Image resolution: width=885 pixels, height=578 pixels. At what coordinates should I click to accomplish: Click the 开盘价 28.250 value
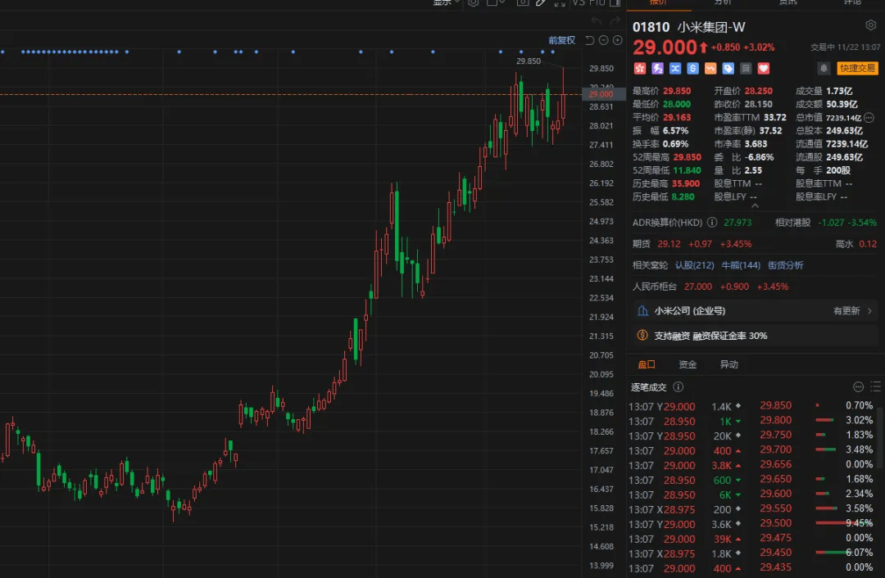coord(759,91)
